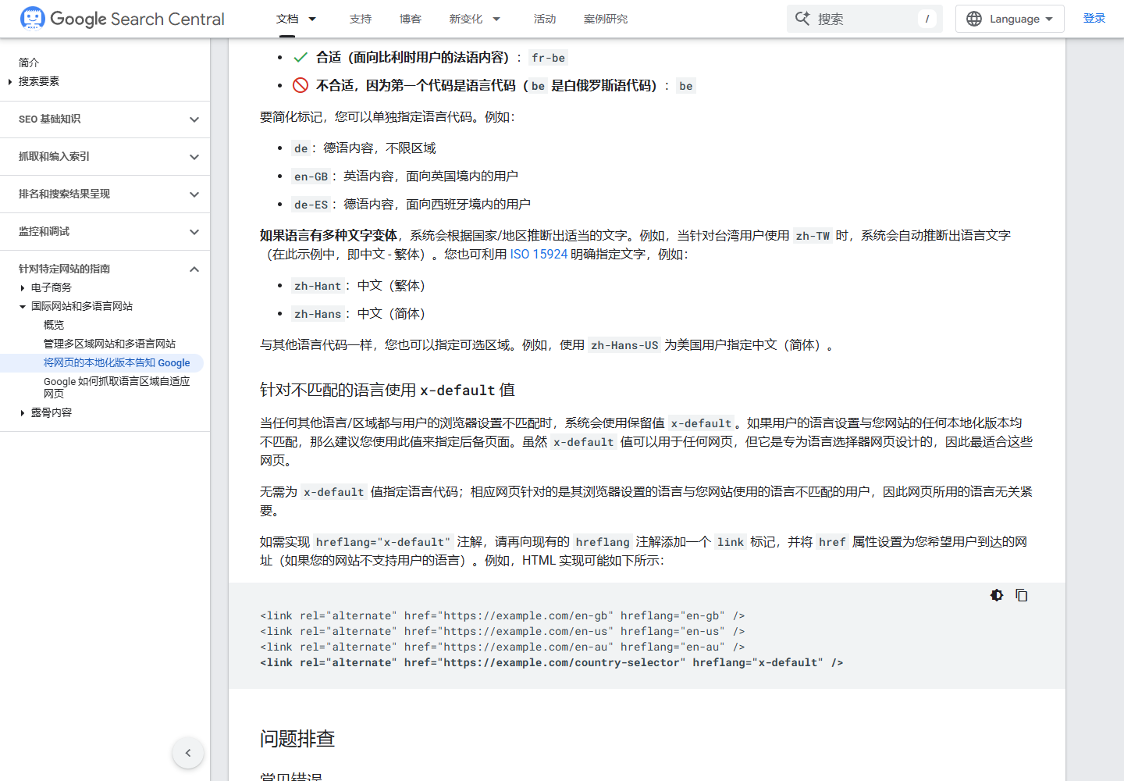Click the x-default section heading
This screenshot has height=781, width=1124.
point(387,390)
